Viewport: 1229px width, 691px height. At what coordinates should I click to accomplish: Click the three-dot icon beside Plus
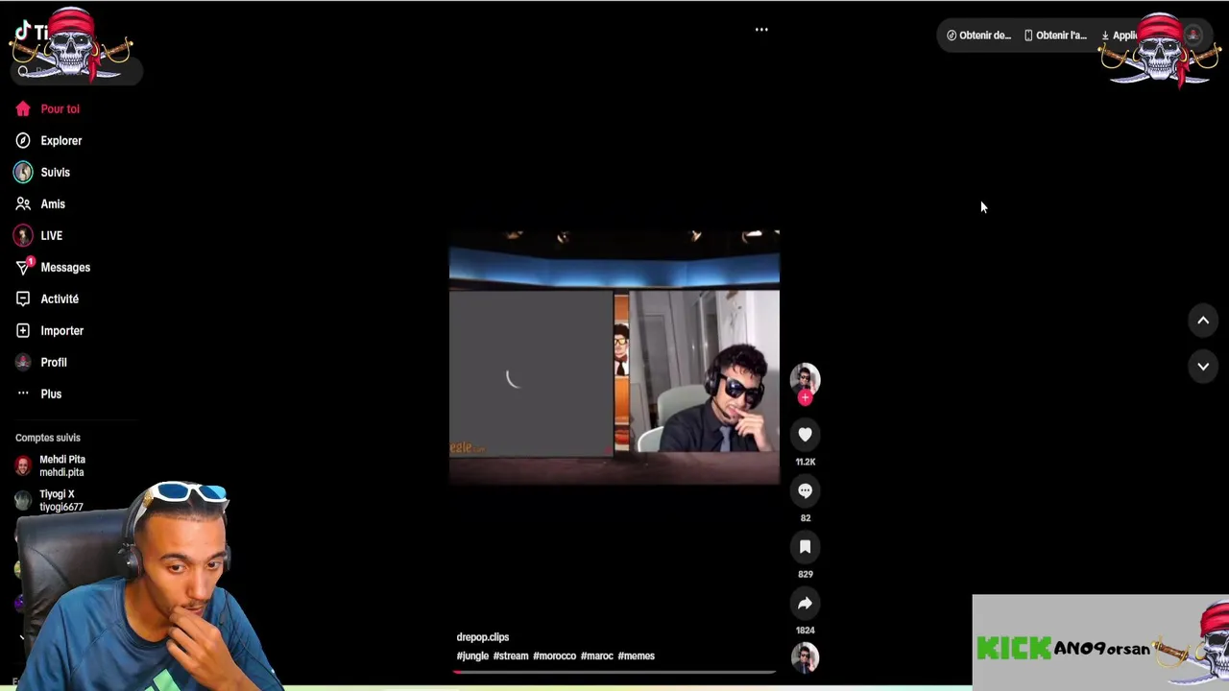23,393
